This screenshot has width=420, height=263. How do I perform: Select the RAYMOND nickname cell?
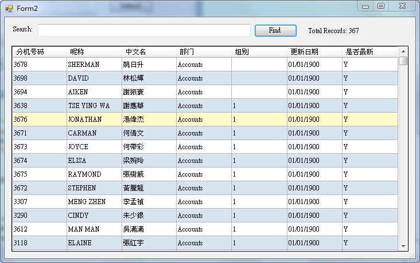tap(94, 174)
